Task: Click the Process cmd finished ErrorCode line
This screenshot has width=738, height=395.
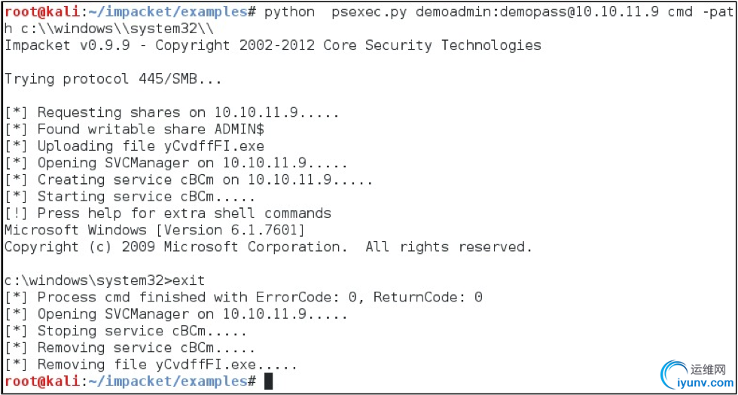Action: point(243,298)
